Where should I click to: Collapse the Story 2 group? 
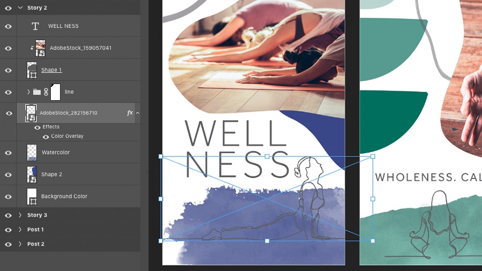click(x=20, y=7)
